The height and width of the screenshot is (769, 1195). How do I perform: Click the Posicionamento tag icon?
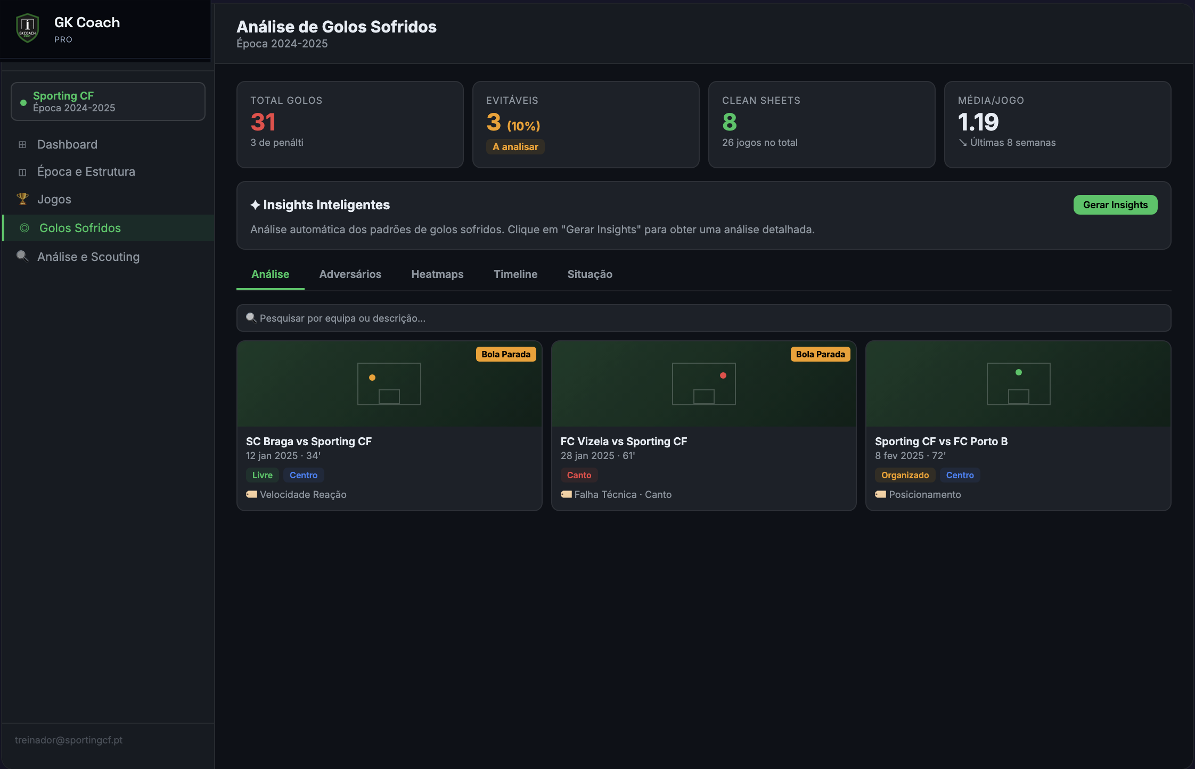tap(880, 494)
